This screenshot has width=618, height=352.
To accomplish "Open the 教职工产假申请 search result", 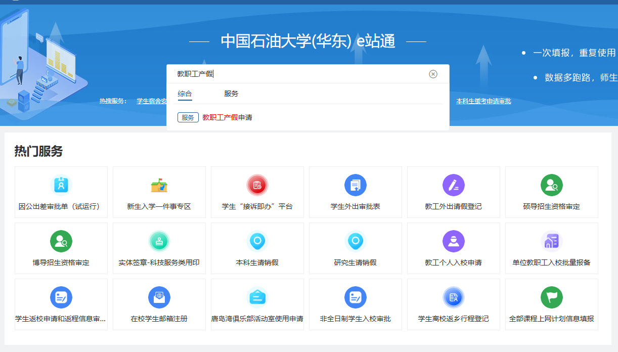I will coord(227,117).
